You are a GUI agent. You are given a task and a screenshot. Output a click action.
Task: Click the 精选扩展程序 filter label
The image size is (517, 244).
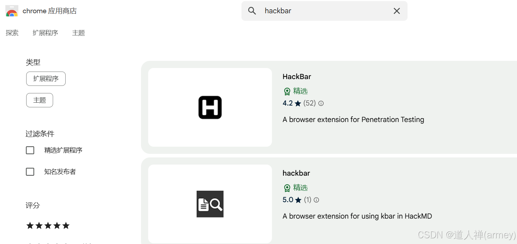coord(64,150)
